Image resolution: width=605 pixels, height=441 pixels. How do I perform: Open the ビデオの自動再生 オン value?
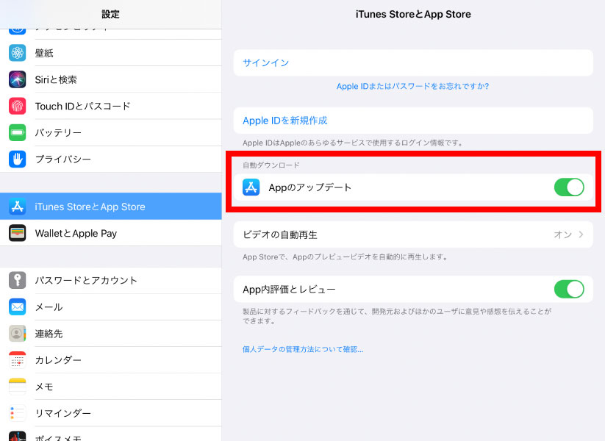[562, 234]
